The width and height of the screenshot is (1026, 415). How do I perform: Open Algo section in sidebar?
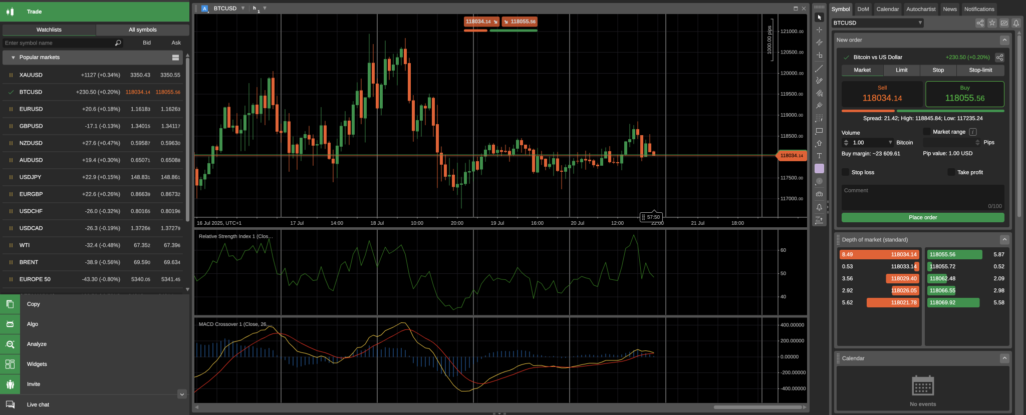pyautogui.click(x=95, y=324)
